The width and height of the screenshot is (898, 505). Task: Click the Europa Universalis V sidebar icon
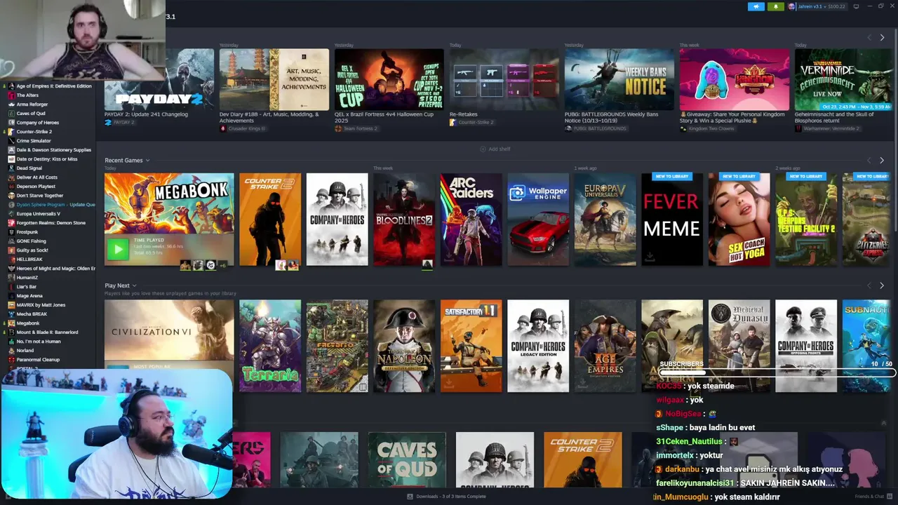coord(11,214)
